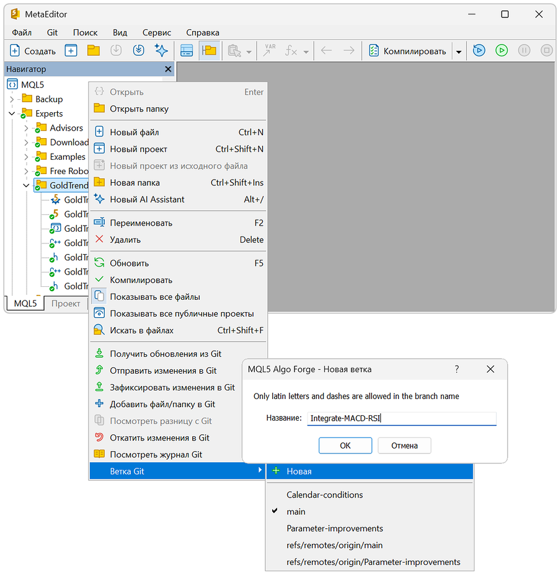Click the Искать в файлах search icon
This screenshot has width=558, height=575.
tap(99, 330)
